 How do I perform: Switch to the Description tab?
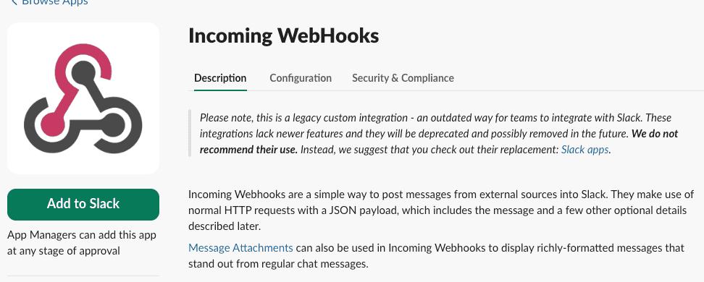[x=220, y=78]
